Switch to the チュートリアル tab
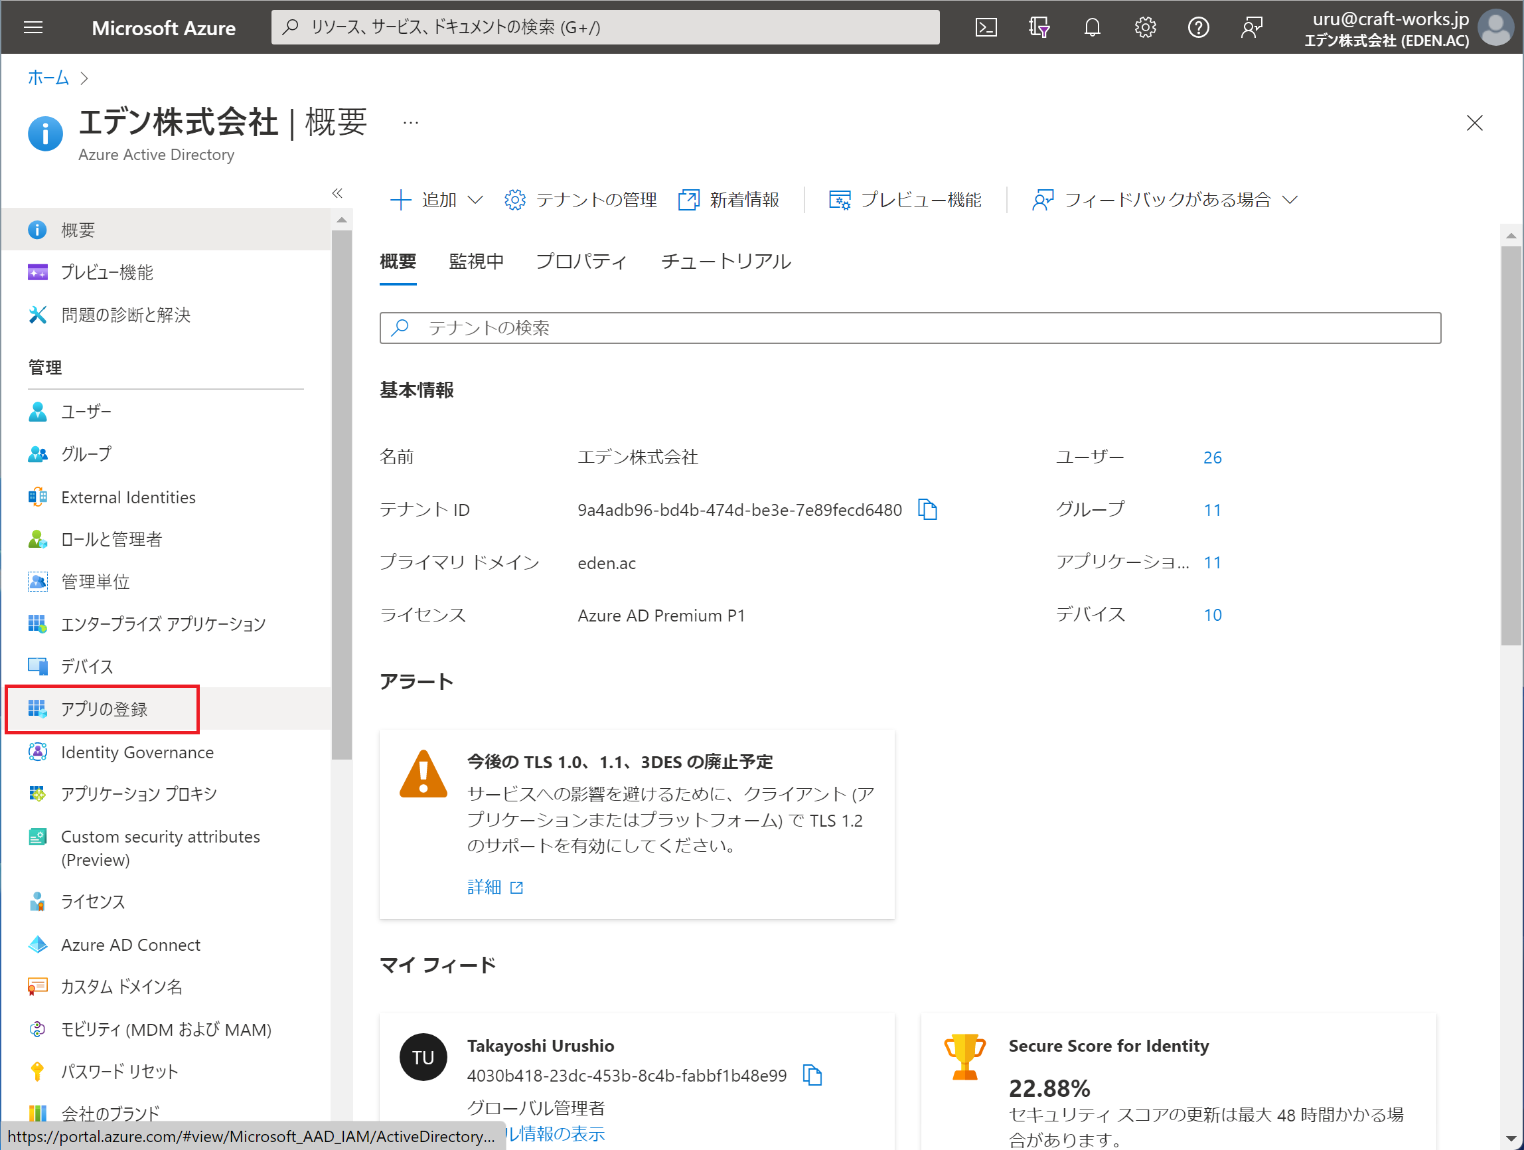The width and height of the screenshot is (1524, 1150). click(725, 261)
